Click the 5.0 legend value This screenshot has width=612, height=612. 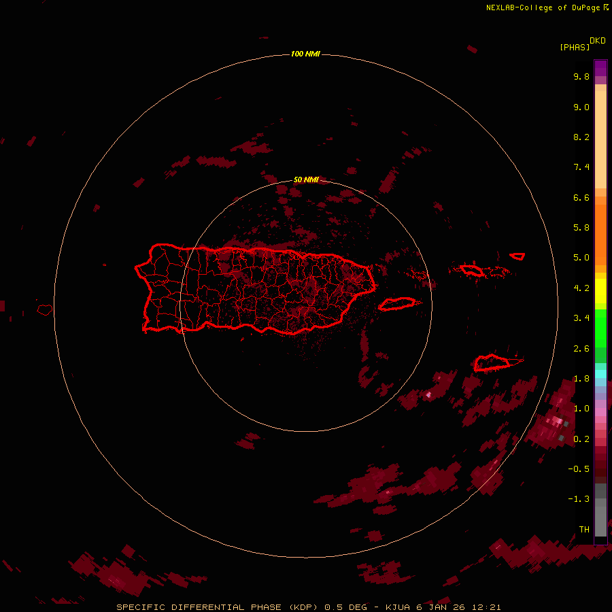(581, 258)
